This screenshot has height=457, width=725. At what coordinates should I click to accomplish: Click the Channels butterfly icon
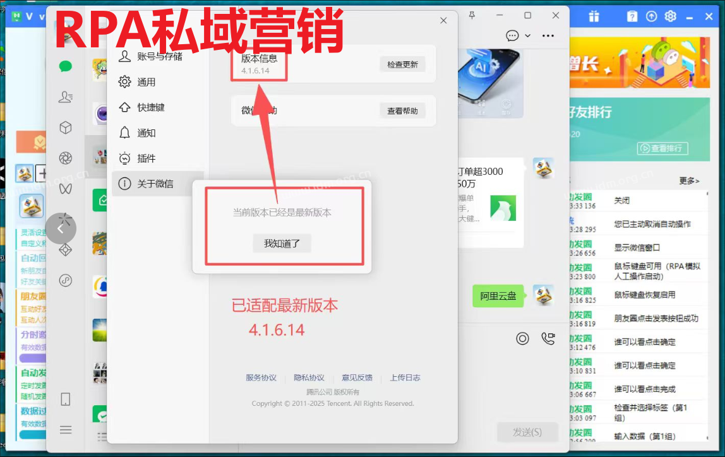pyautogui.click(x=66, y=189)
